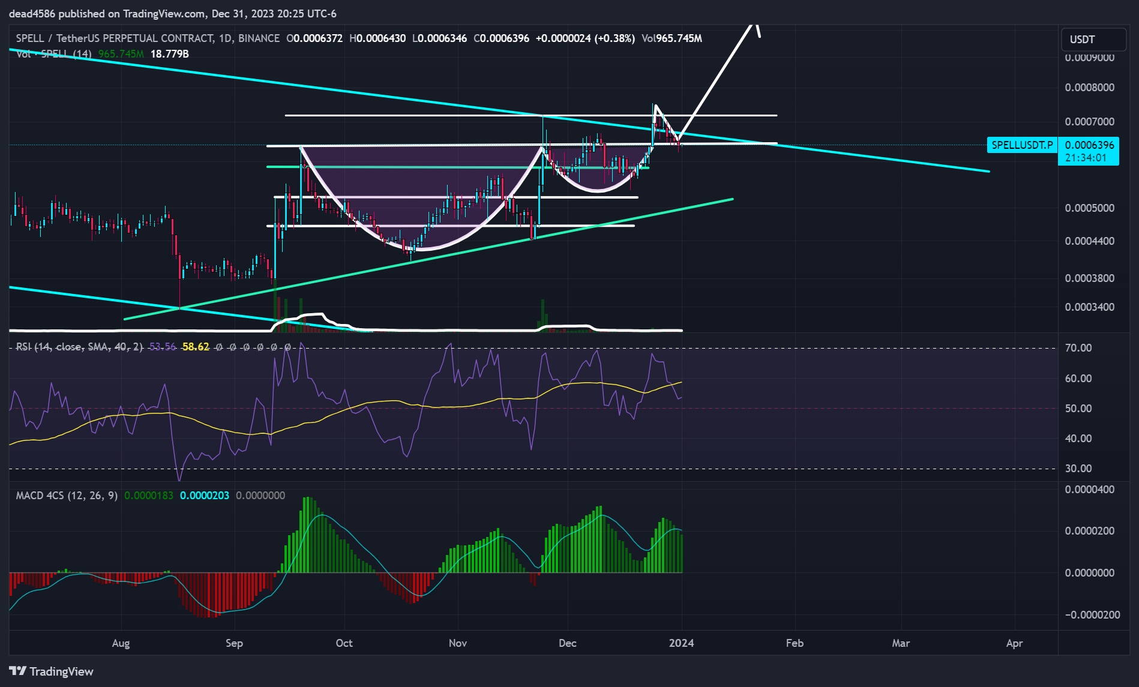Click the SPELLUSDT.P symbol price tag

point(1022,145)
